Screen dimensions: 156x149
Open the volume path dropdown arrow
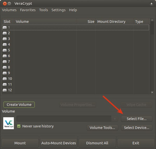[115, 119]
